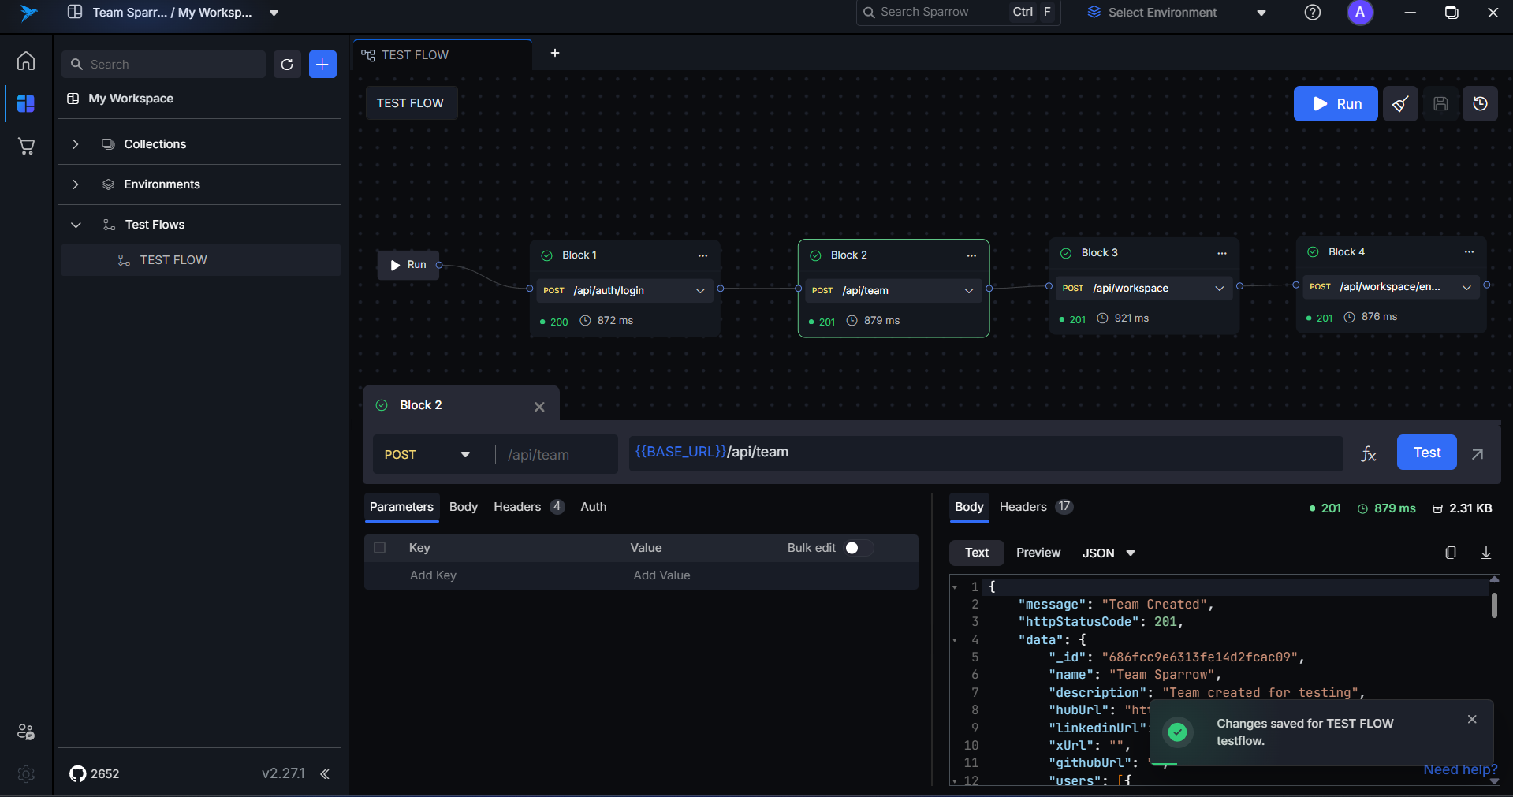
Task: Click the blue Run button
Action: pyautogui.click(x=1336, y=104)
